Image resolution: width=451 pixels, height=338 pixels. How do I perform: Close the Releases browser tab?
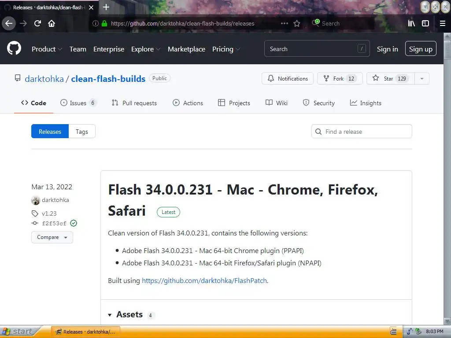(x=91, y=7)
